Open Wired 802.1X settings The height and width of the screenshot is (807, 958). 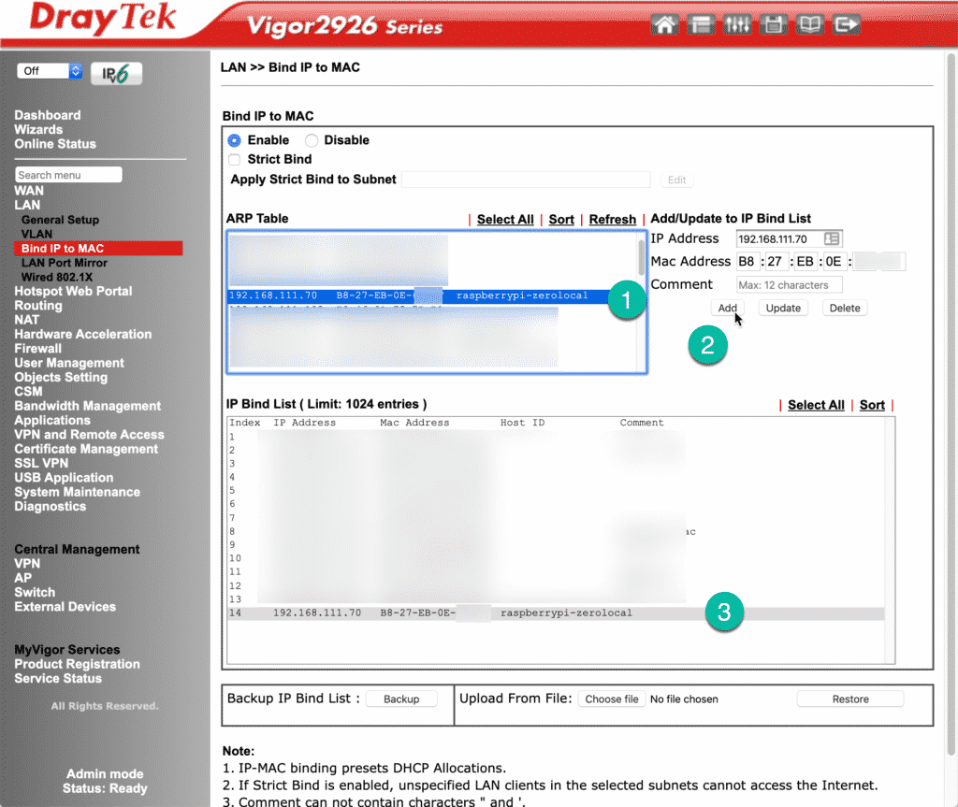[x=57, y=278]
